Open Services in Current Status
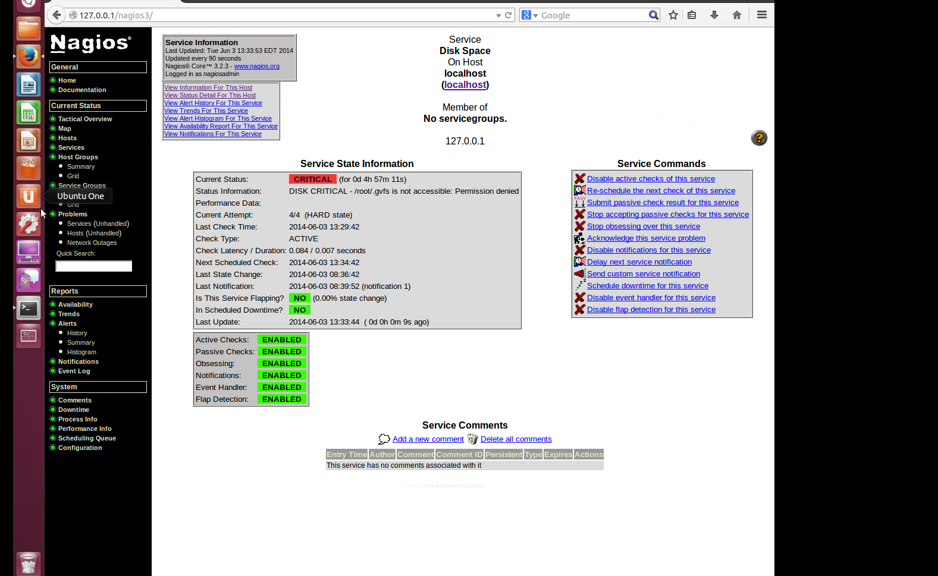The image size is (938, 576). pyautogui.click(x=71, y=147)
